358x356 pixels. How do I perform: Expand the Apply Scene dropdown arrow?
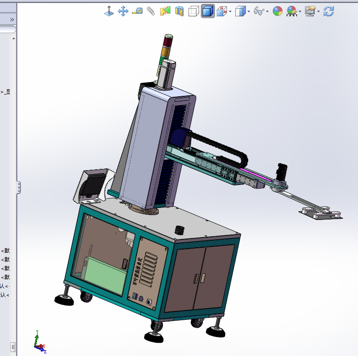pos(300,11)
